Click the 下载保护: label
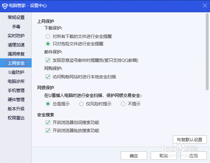 pyautogui.click(x=53, y=28)
